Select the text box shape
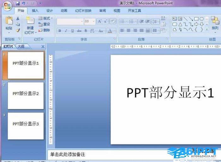The image size is (221, 162). [175, 19]
